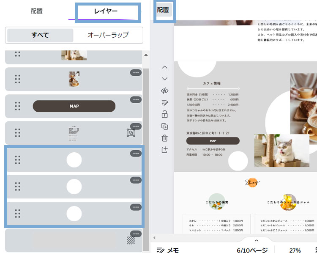Open more options for the coffee photo layer
The width and height of the screenshot is (317, 253).
136,73
